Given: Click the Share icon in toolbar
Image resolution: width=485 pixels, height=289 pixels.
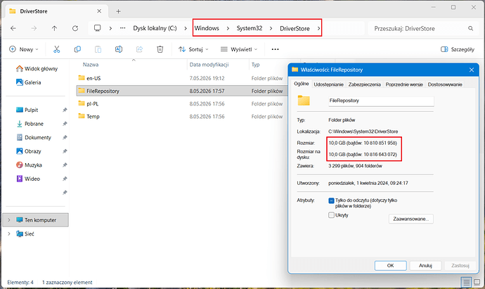Looking at the screenshot, I should 139,49.
